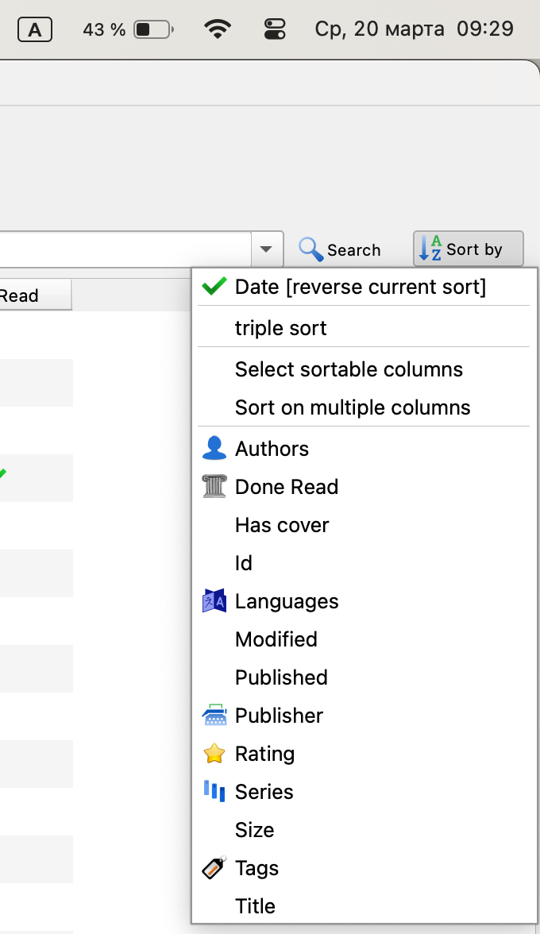Click the Languages icon in the menu

pos(214,601)
